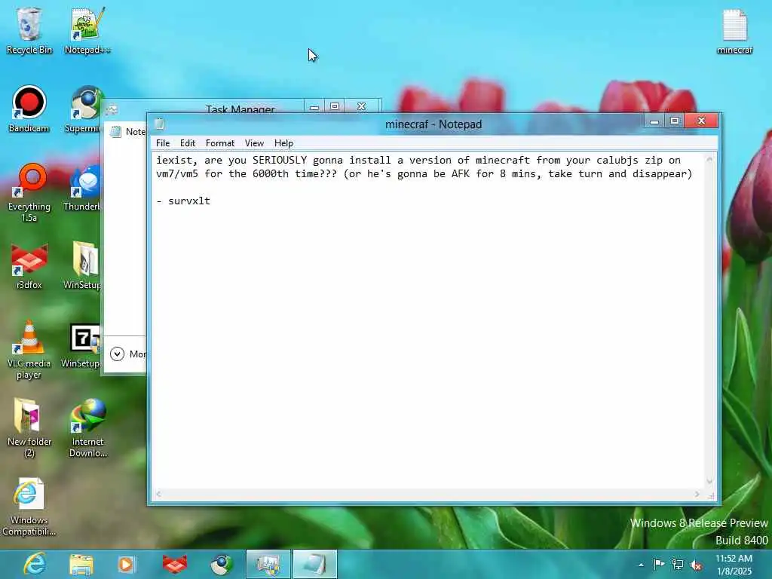Open the Notepad++ desktop shortcut
Screen dimensions: 772x579
pyautogui.click(x=87, y=30)
